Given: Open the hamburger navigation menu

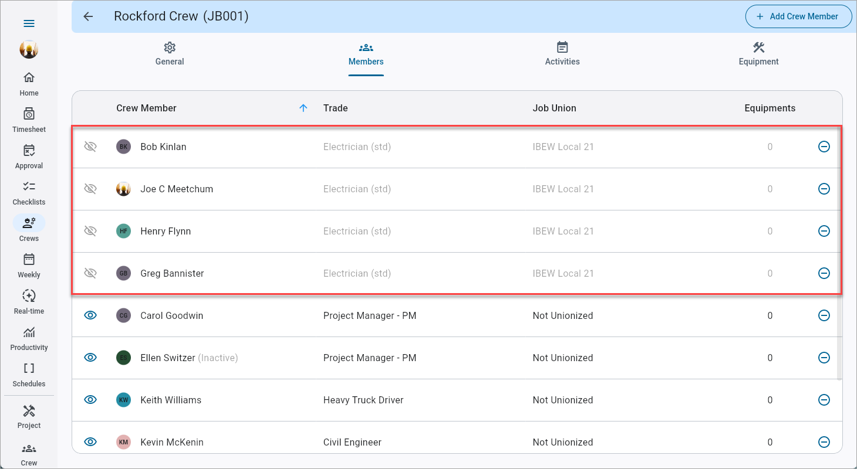Looking at the screenshot, I should [x=28, y=23].
